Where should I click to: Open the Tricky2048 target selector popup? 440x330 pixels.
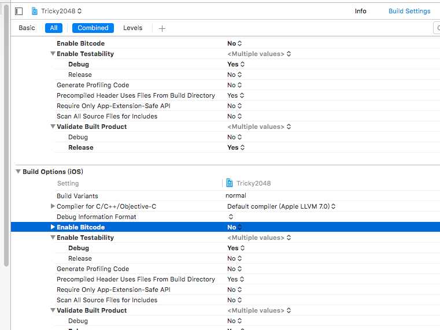[x=61, y=11]
